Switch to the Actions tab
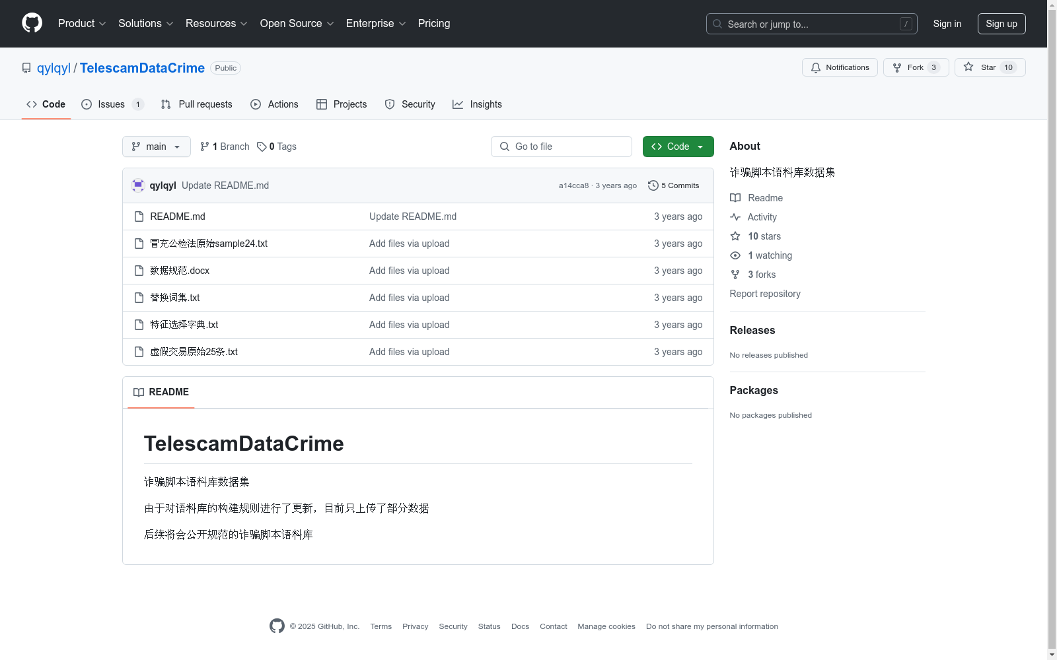1057x660 pixels. [x=274, y=104]
